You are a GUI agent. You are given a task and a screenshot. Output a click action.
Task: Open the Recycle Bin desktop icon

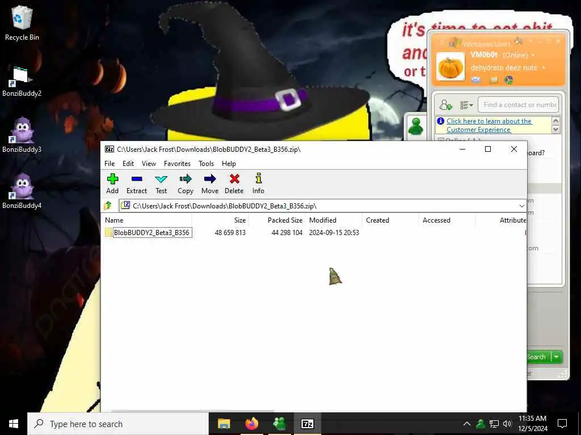click(22, 23)
